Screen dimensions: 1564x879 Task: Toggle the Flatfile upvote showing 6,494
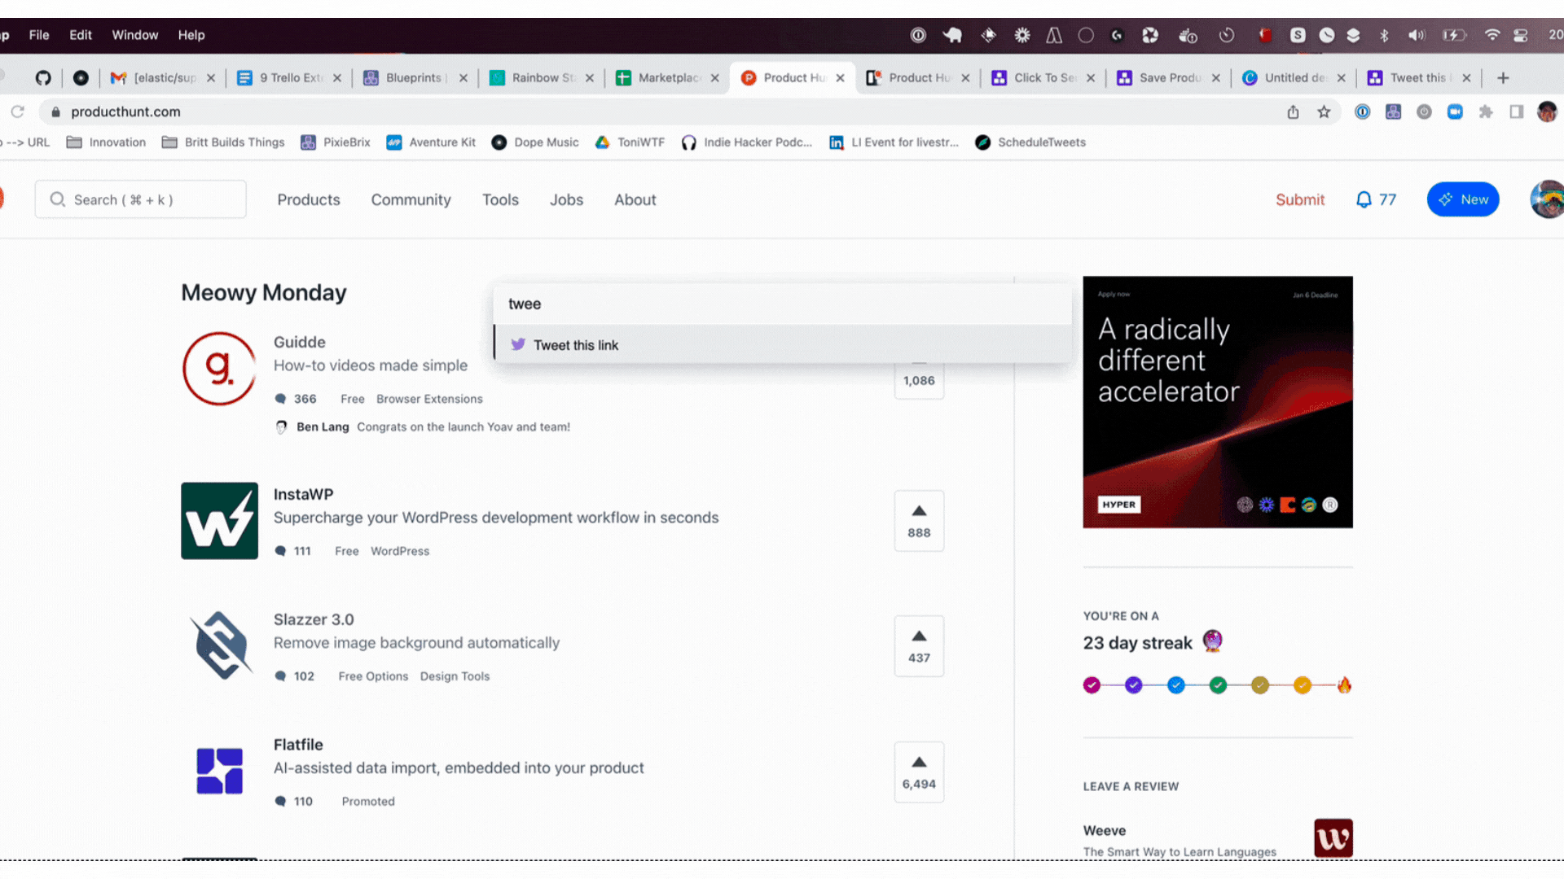(919, 772)
